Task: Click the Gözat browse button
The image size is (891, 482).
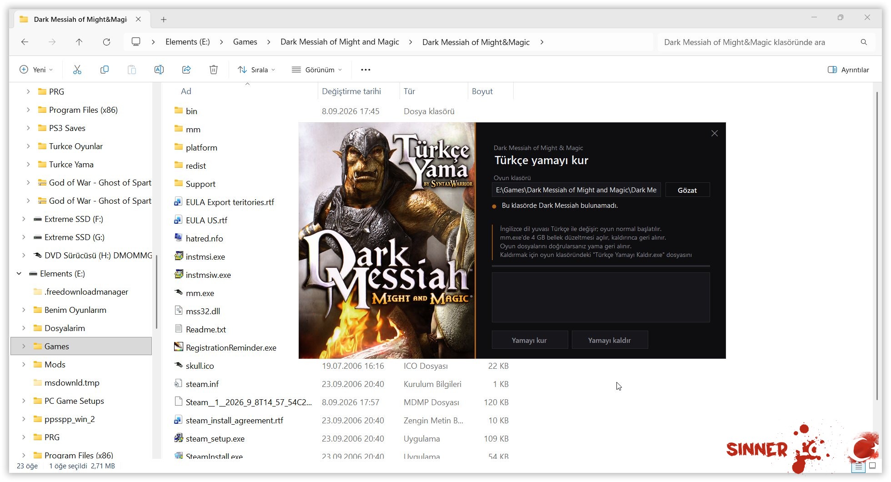Action: [x=687, y=190]
